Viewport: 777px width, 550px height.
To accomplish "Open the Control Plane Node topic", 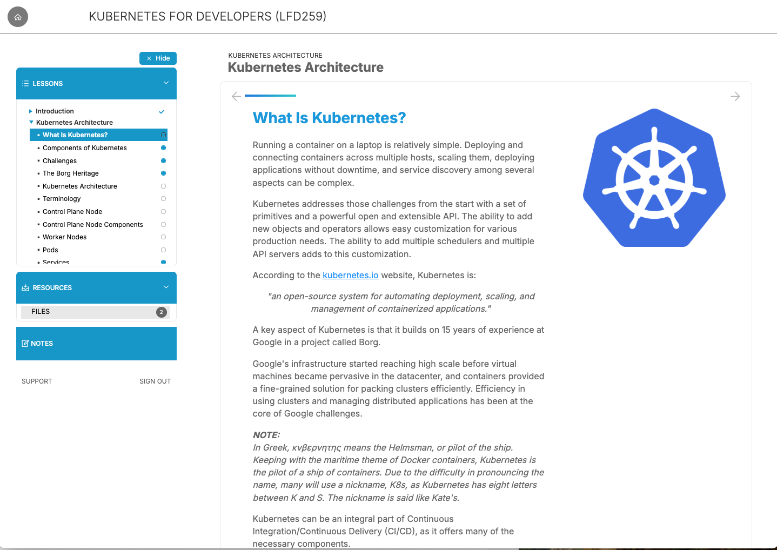I will (72, 212).
